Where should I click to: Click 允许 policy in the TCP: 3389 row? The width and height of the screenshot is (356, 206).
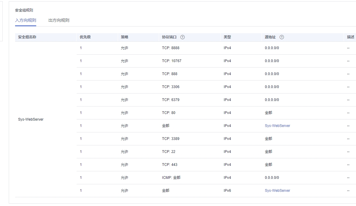[124, 139]
